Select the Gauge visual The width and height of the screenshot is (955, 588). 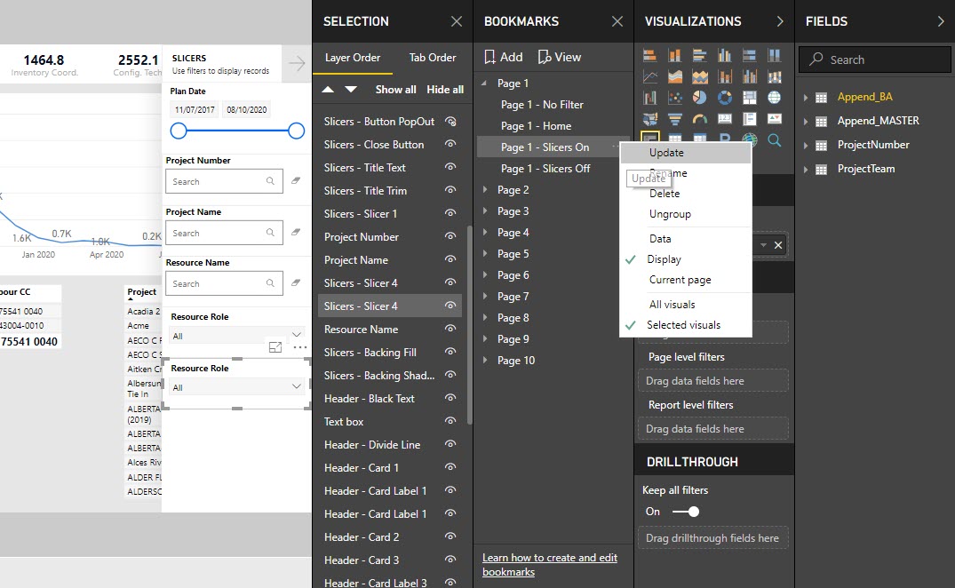700,119
